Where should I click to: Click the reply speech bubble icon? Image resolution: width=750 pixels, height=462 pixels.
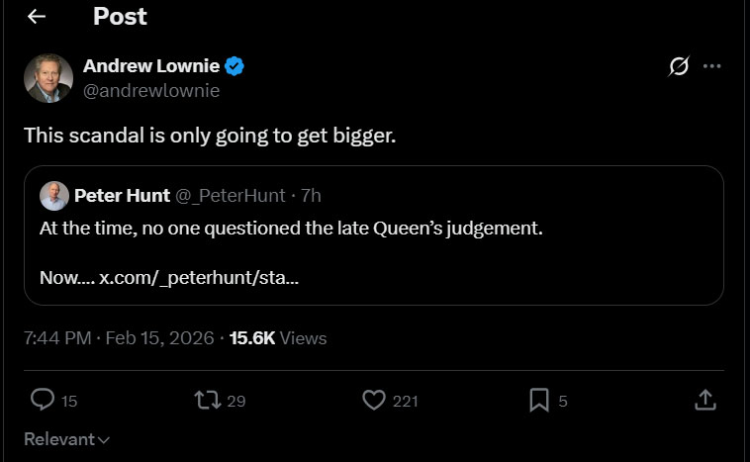pos(43,400)
